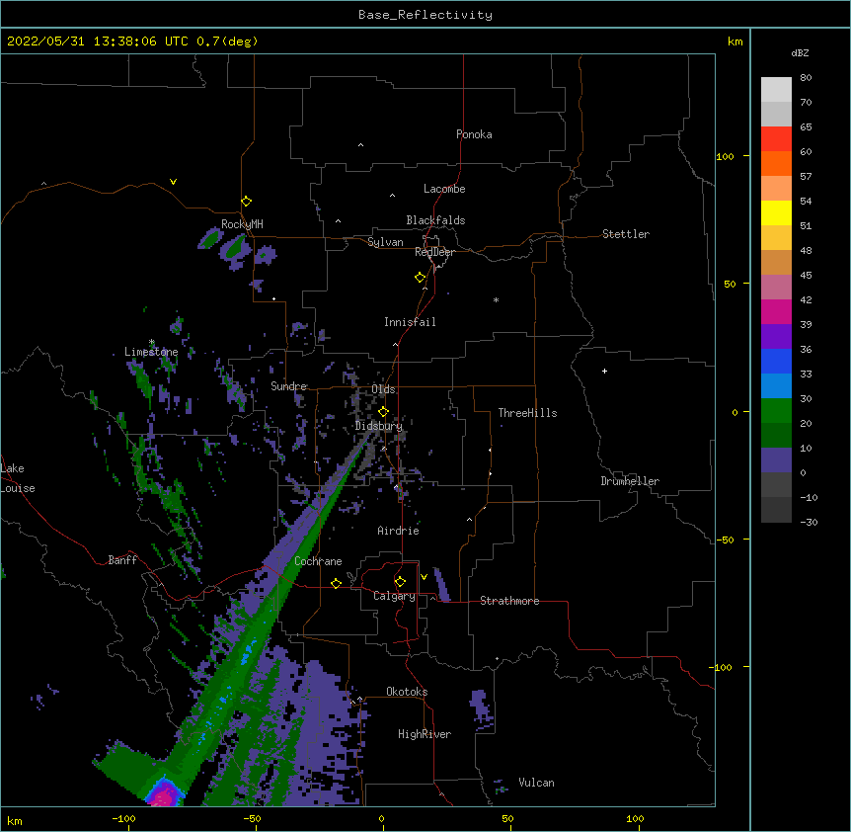Select the yellow diamond between Olds and Didsbury
This screenshot has height=832, width=851.
pyautogui.click(x=383, y=412)
